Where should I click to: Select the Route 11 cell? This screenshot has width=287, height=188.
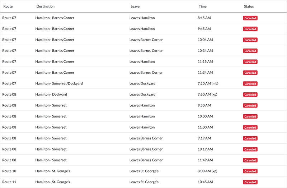point(9,182)
